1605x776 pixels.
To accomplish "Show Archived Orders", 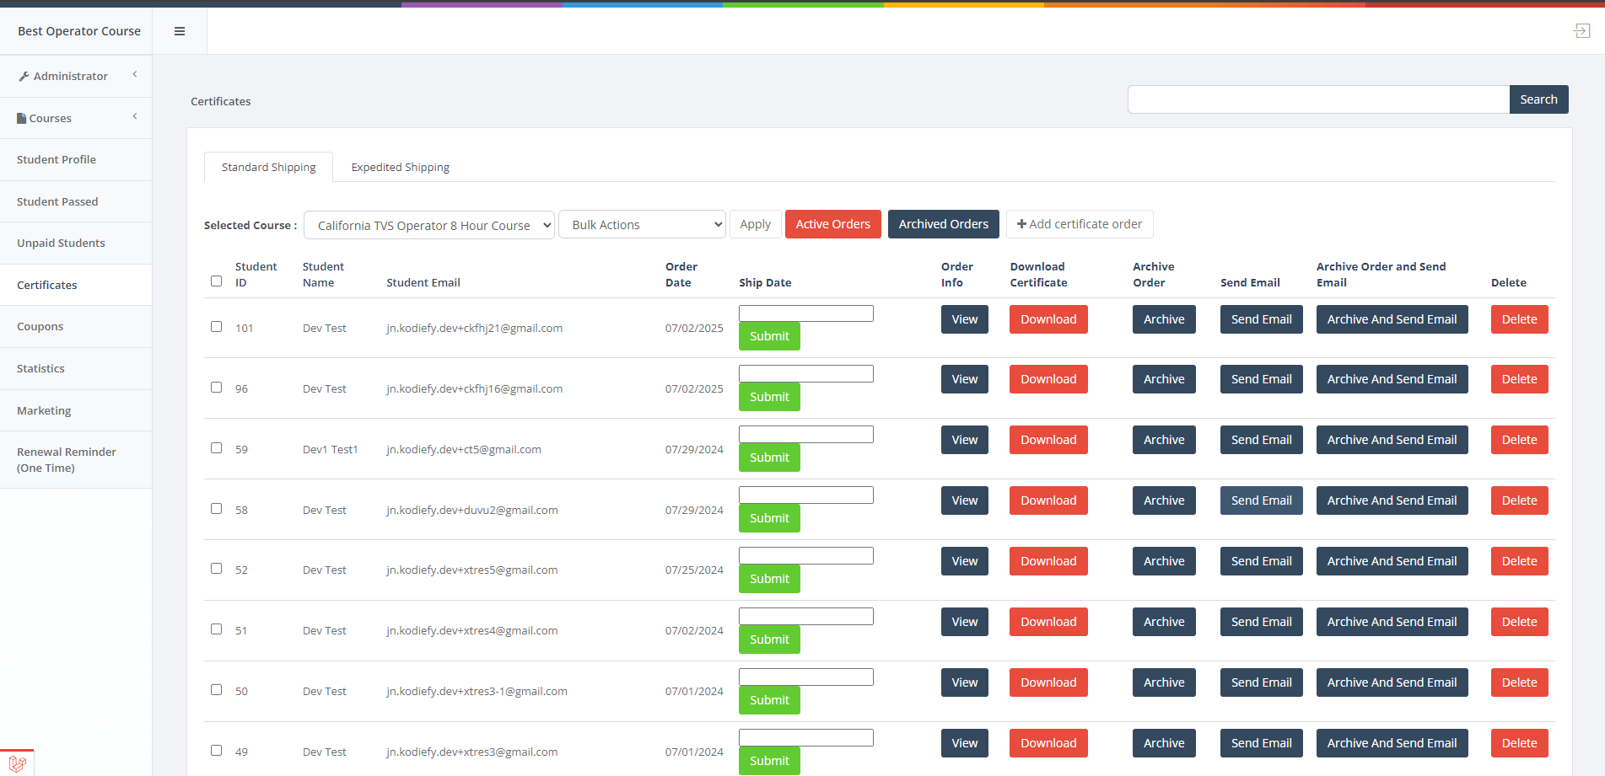I will (943, 224).
